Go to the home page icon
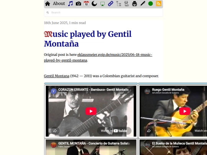The height and width of the screenshot is (155, 207). point(48,4)
